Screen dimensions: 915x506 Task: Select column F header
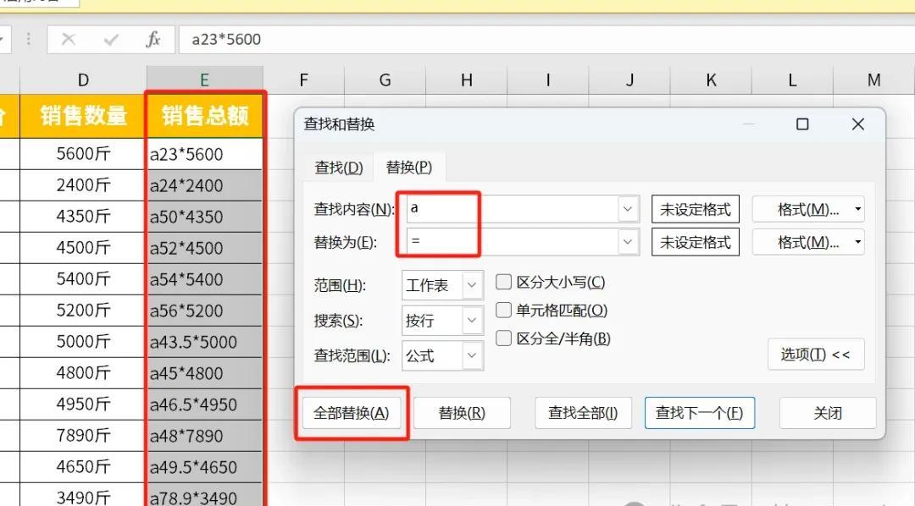303,80
